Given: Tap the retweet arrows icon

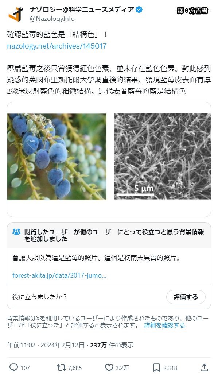Looking at the screenshot, I should tap(61, 368).
